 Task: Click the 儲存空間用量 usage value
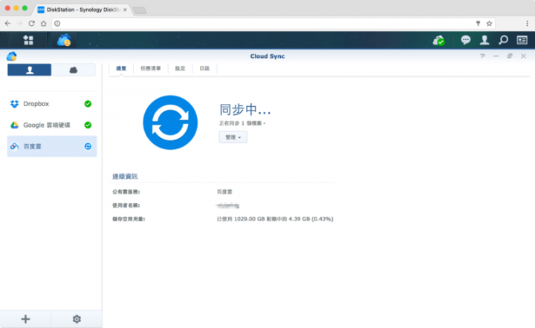[275, 219]
